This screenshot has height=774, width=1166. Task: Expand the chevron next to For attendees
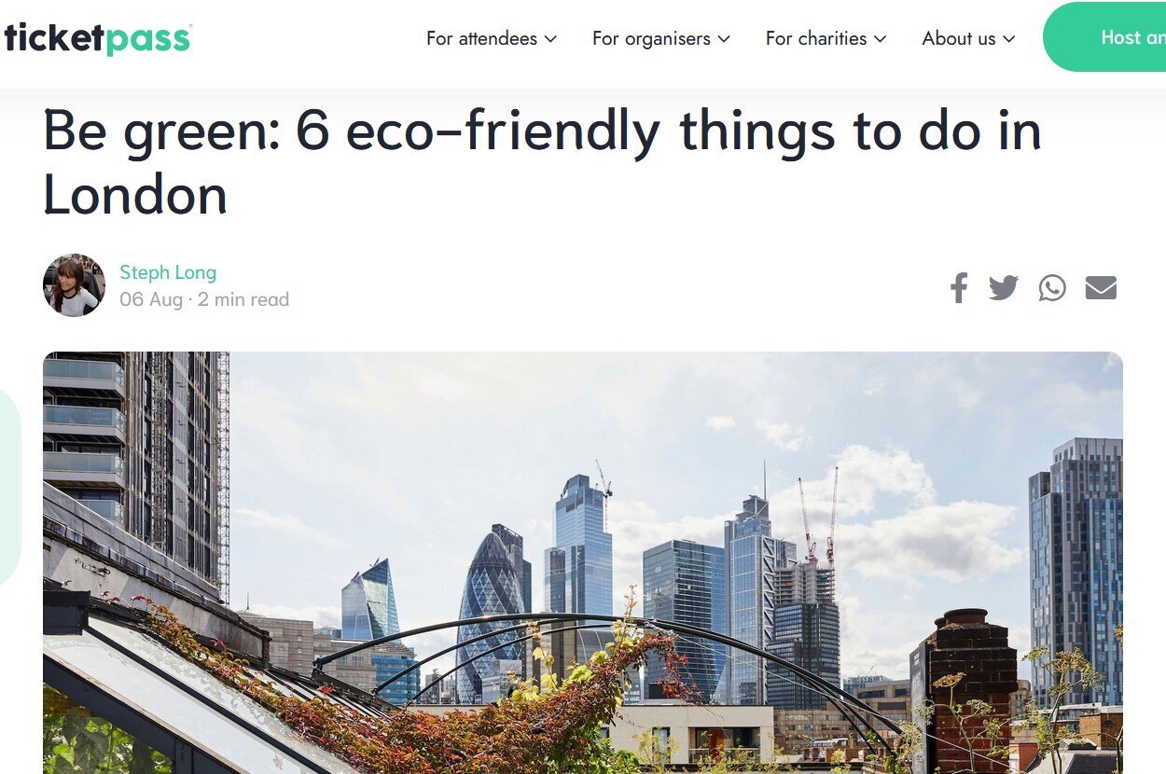pos(550,39)
